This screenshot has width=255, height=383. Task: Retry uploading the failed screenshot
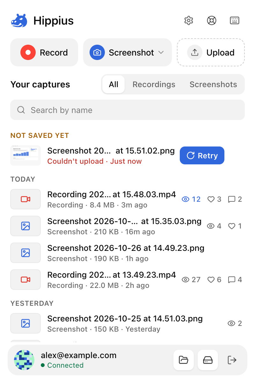point(202,155)
